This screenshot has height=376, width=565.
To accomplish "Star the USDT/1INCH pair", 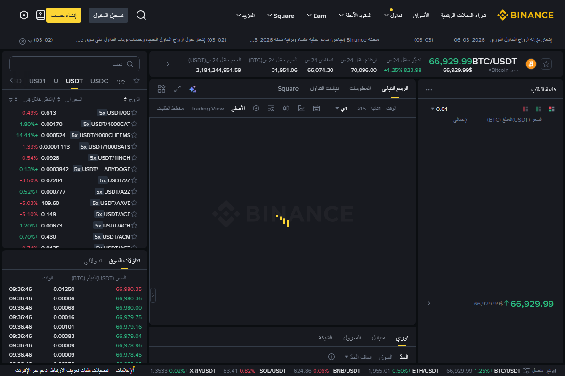I will (134, 158).
